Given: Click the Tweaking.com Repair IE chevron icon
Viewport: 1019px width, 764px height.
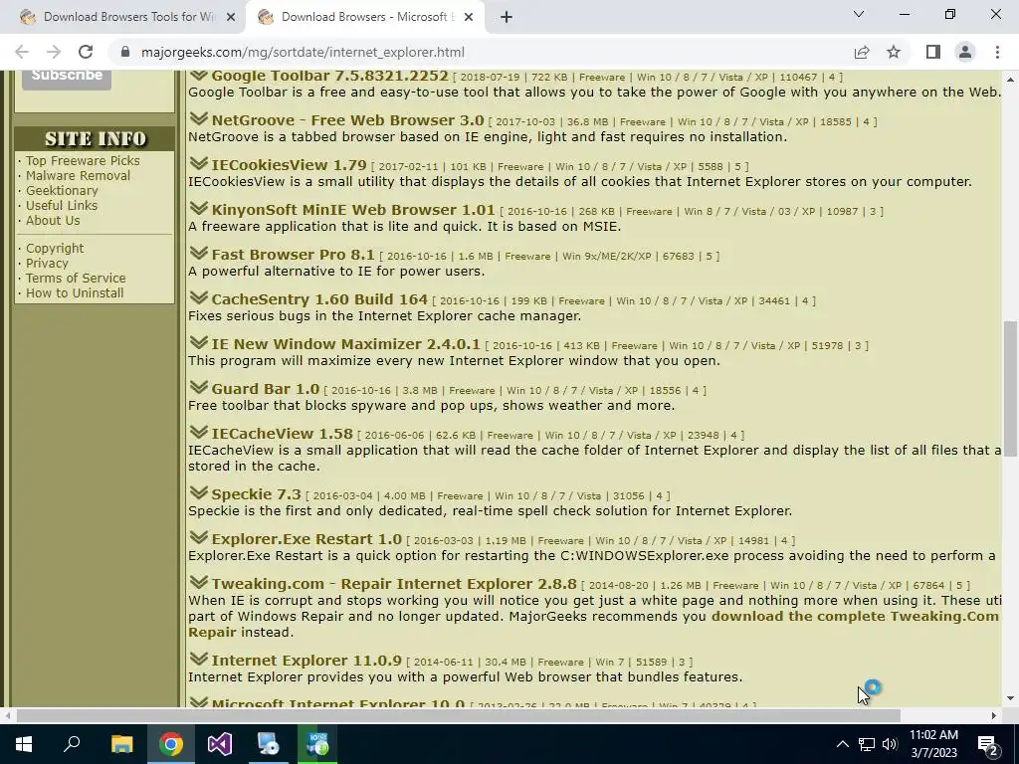Looking at the screenshot, I should 199,583.
